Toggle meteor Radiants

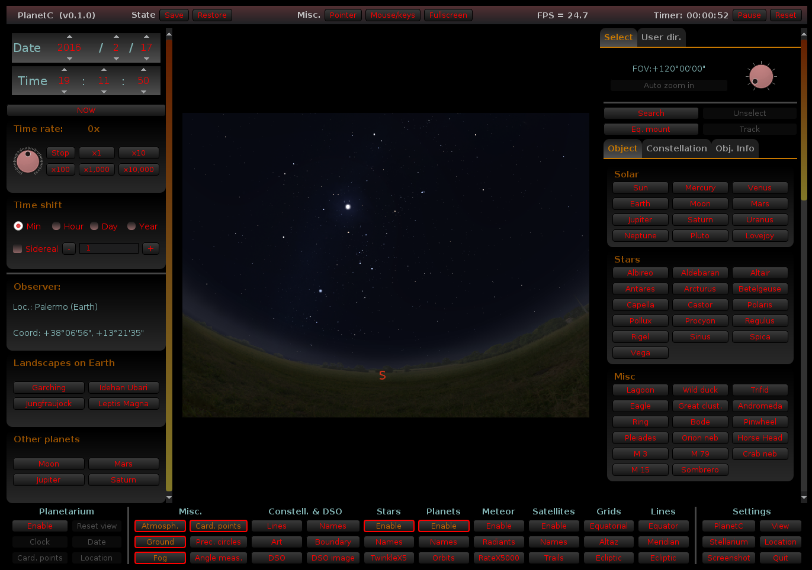point(499,542)
